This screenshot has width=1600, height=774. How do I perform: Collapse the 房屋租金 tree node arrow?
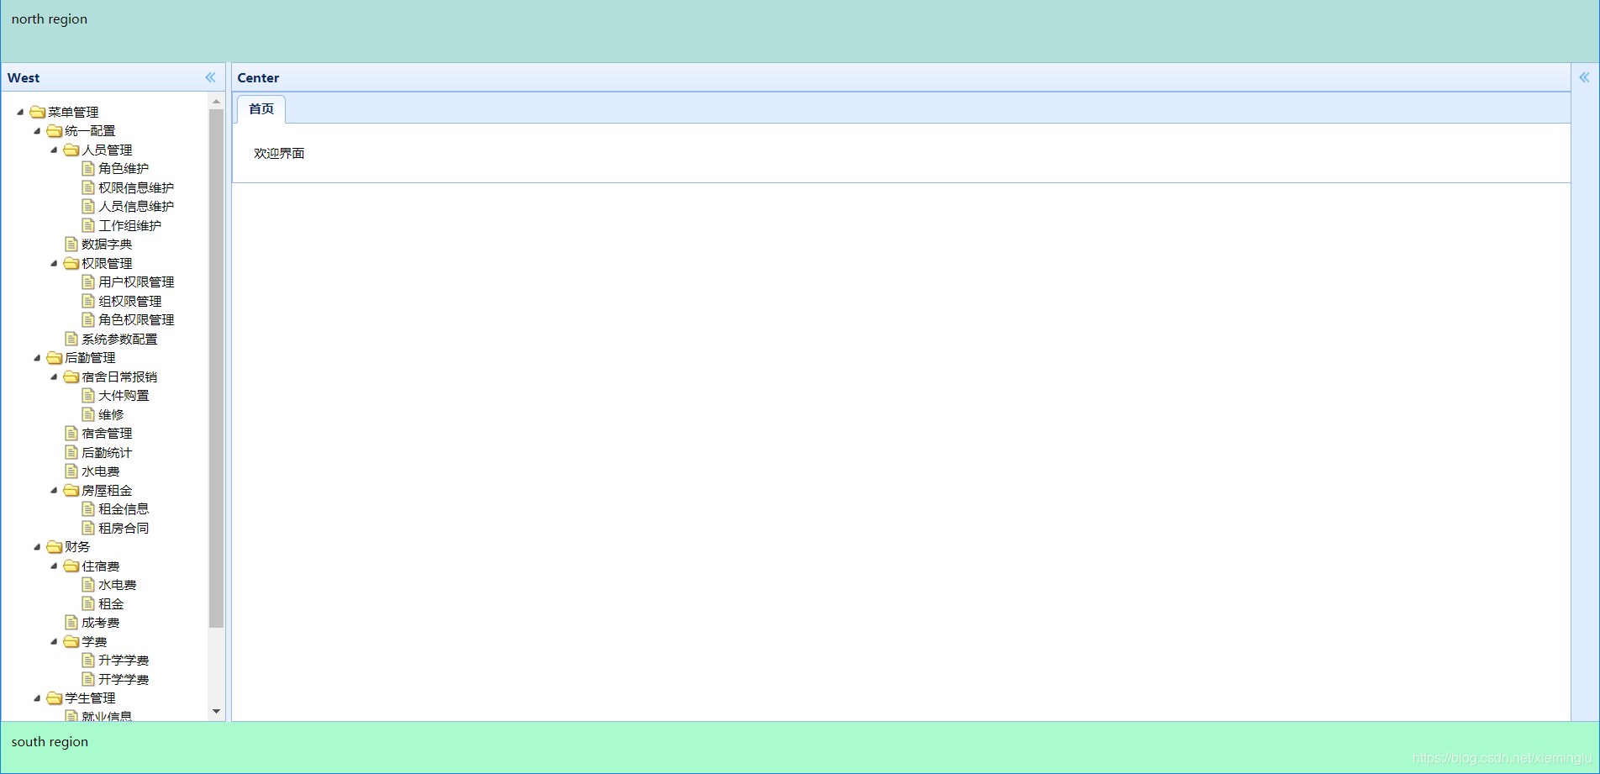(54, 490)
